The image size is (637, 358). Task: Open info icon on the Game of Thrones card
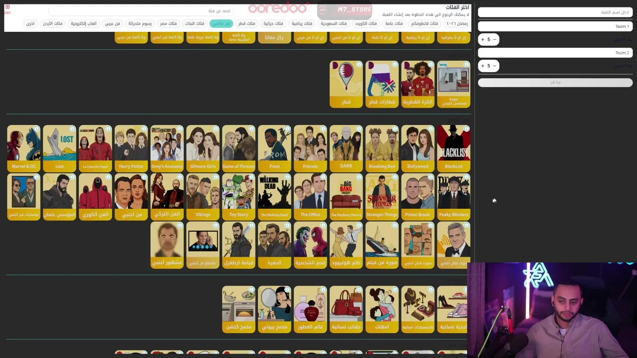(x=251, y=129)
